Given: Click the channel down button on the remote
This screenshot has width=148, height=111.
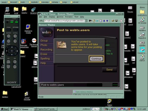Looking at the screenshot, I should 15,67.
